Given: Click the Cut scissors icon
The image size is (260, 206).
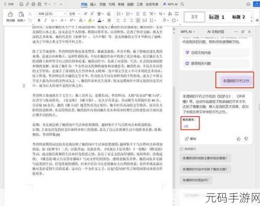Looking at the screenshot, I should (30, 14).
